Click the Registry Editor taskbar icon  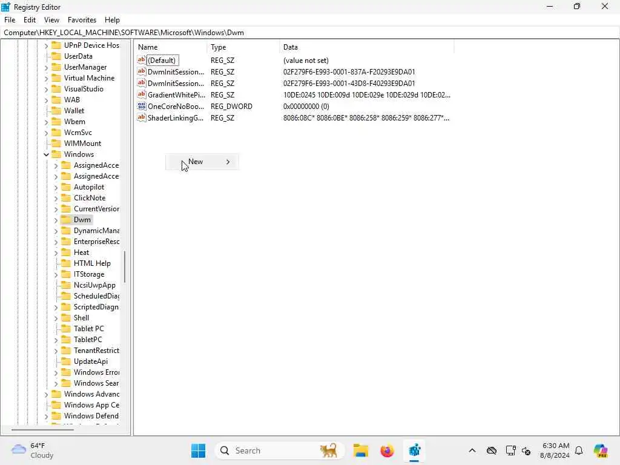(414, 450)
